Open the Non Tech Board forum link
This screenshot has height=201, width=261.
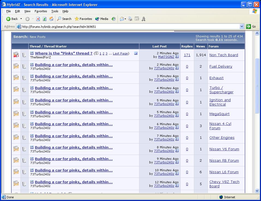point(224,55)
